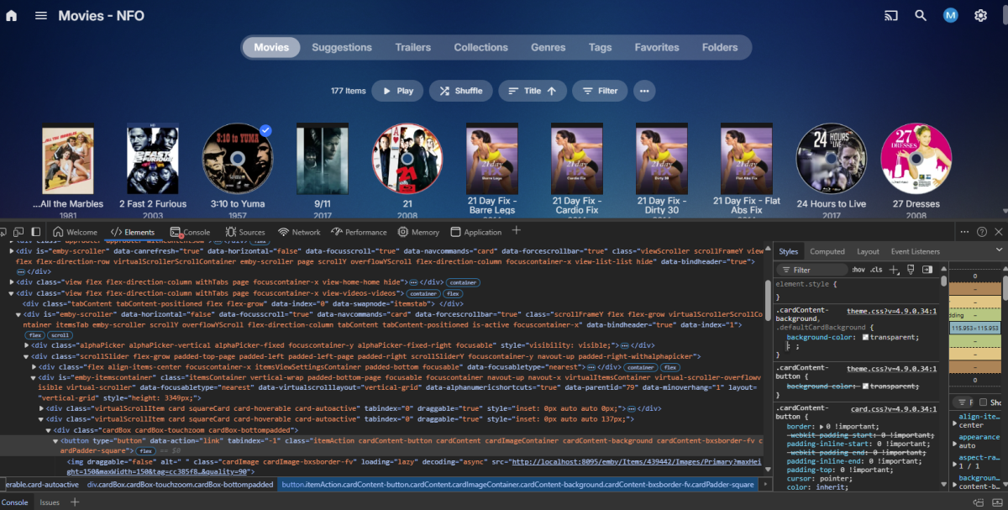
Task: Open the 2 Fast 2 Furious poster
Action: pos(153,160)
